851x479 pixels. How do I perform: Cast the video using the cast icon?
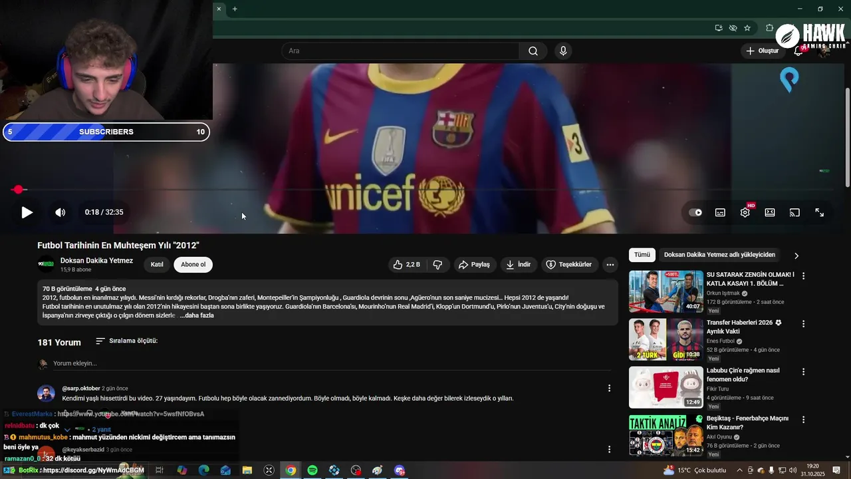(x=794, y=212)
